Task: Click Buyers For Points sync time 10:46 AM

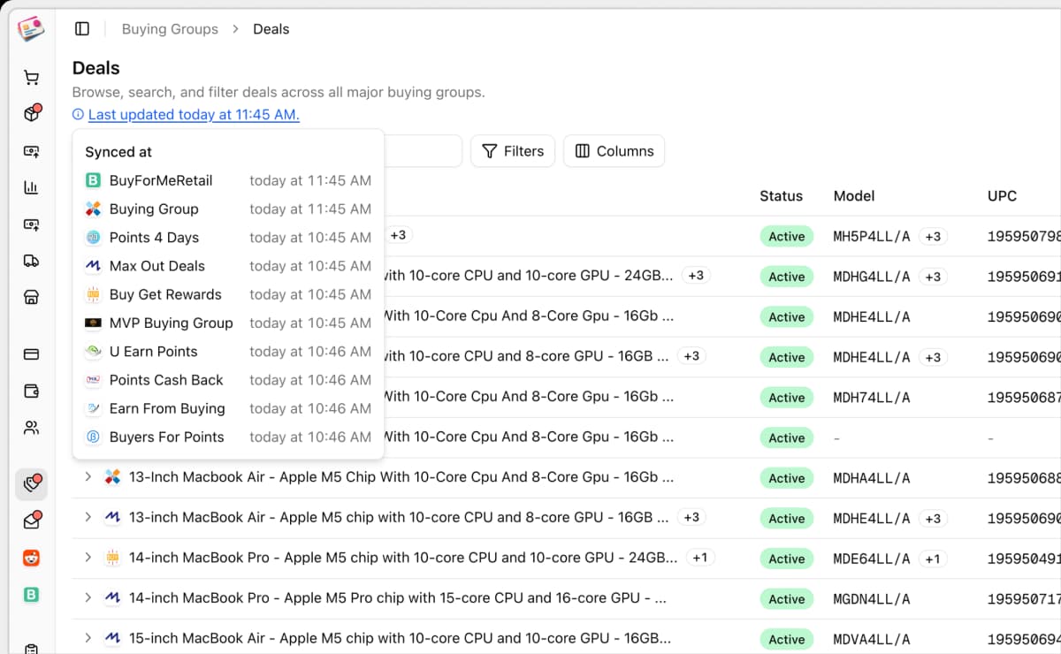Action: (x=310, y=437)
